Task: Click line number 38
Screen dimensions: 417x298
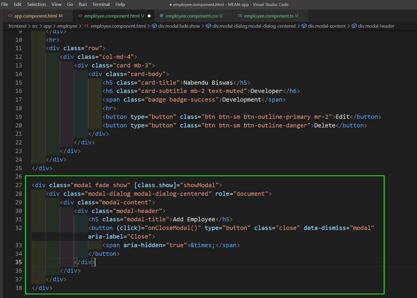Action: tap(18, 288)
